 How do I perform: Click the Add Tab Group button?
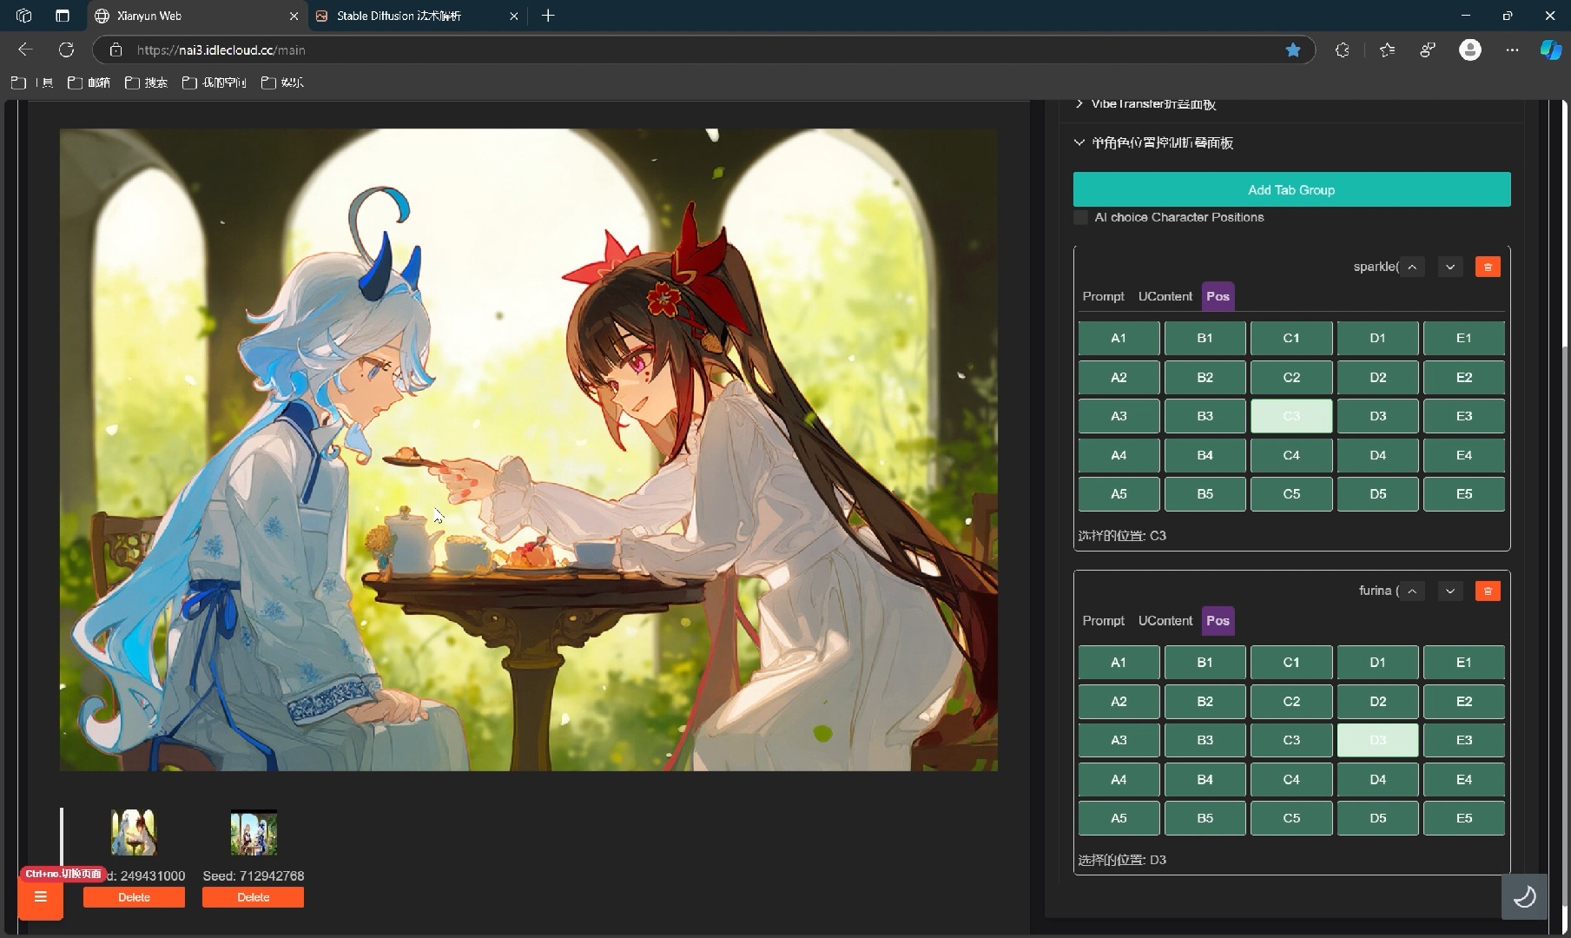pyautogui.click(x=1291, y=189)
